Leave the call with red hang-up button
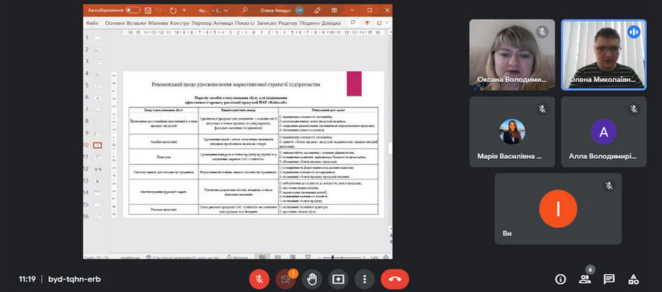662x292 pixels. pyautogui.click(x=395, y=279)
